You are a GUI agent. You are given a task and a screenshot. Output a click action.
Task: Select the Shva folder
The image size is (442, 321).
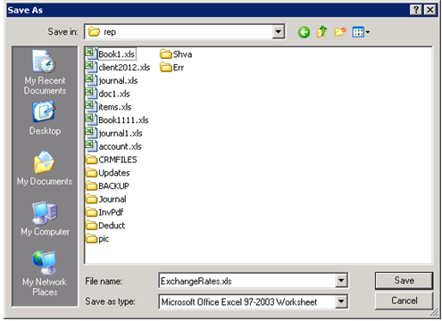click(176, 54)
